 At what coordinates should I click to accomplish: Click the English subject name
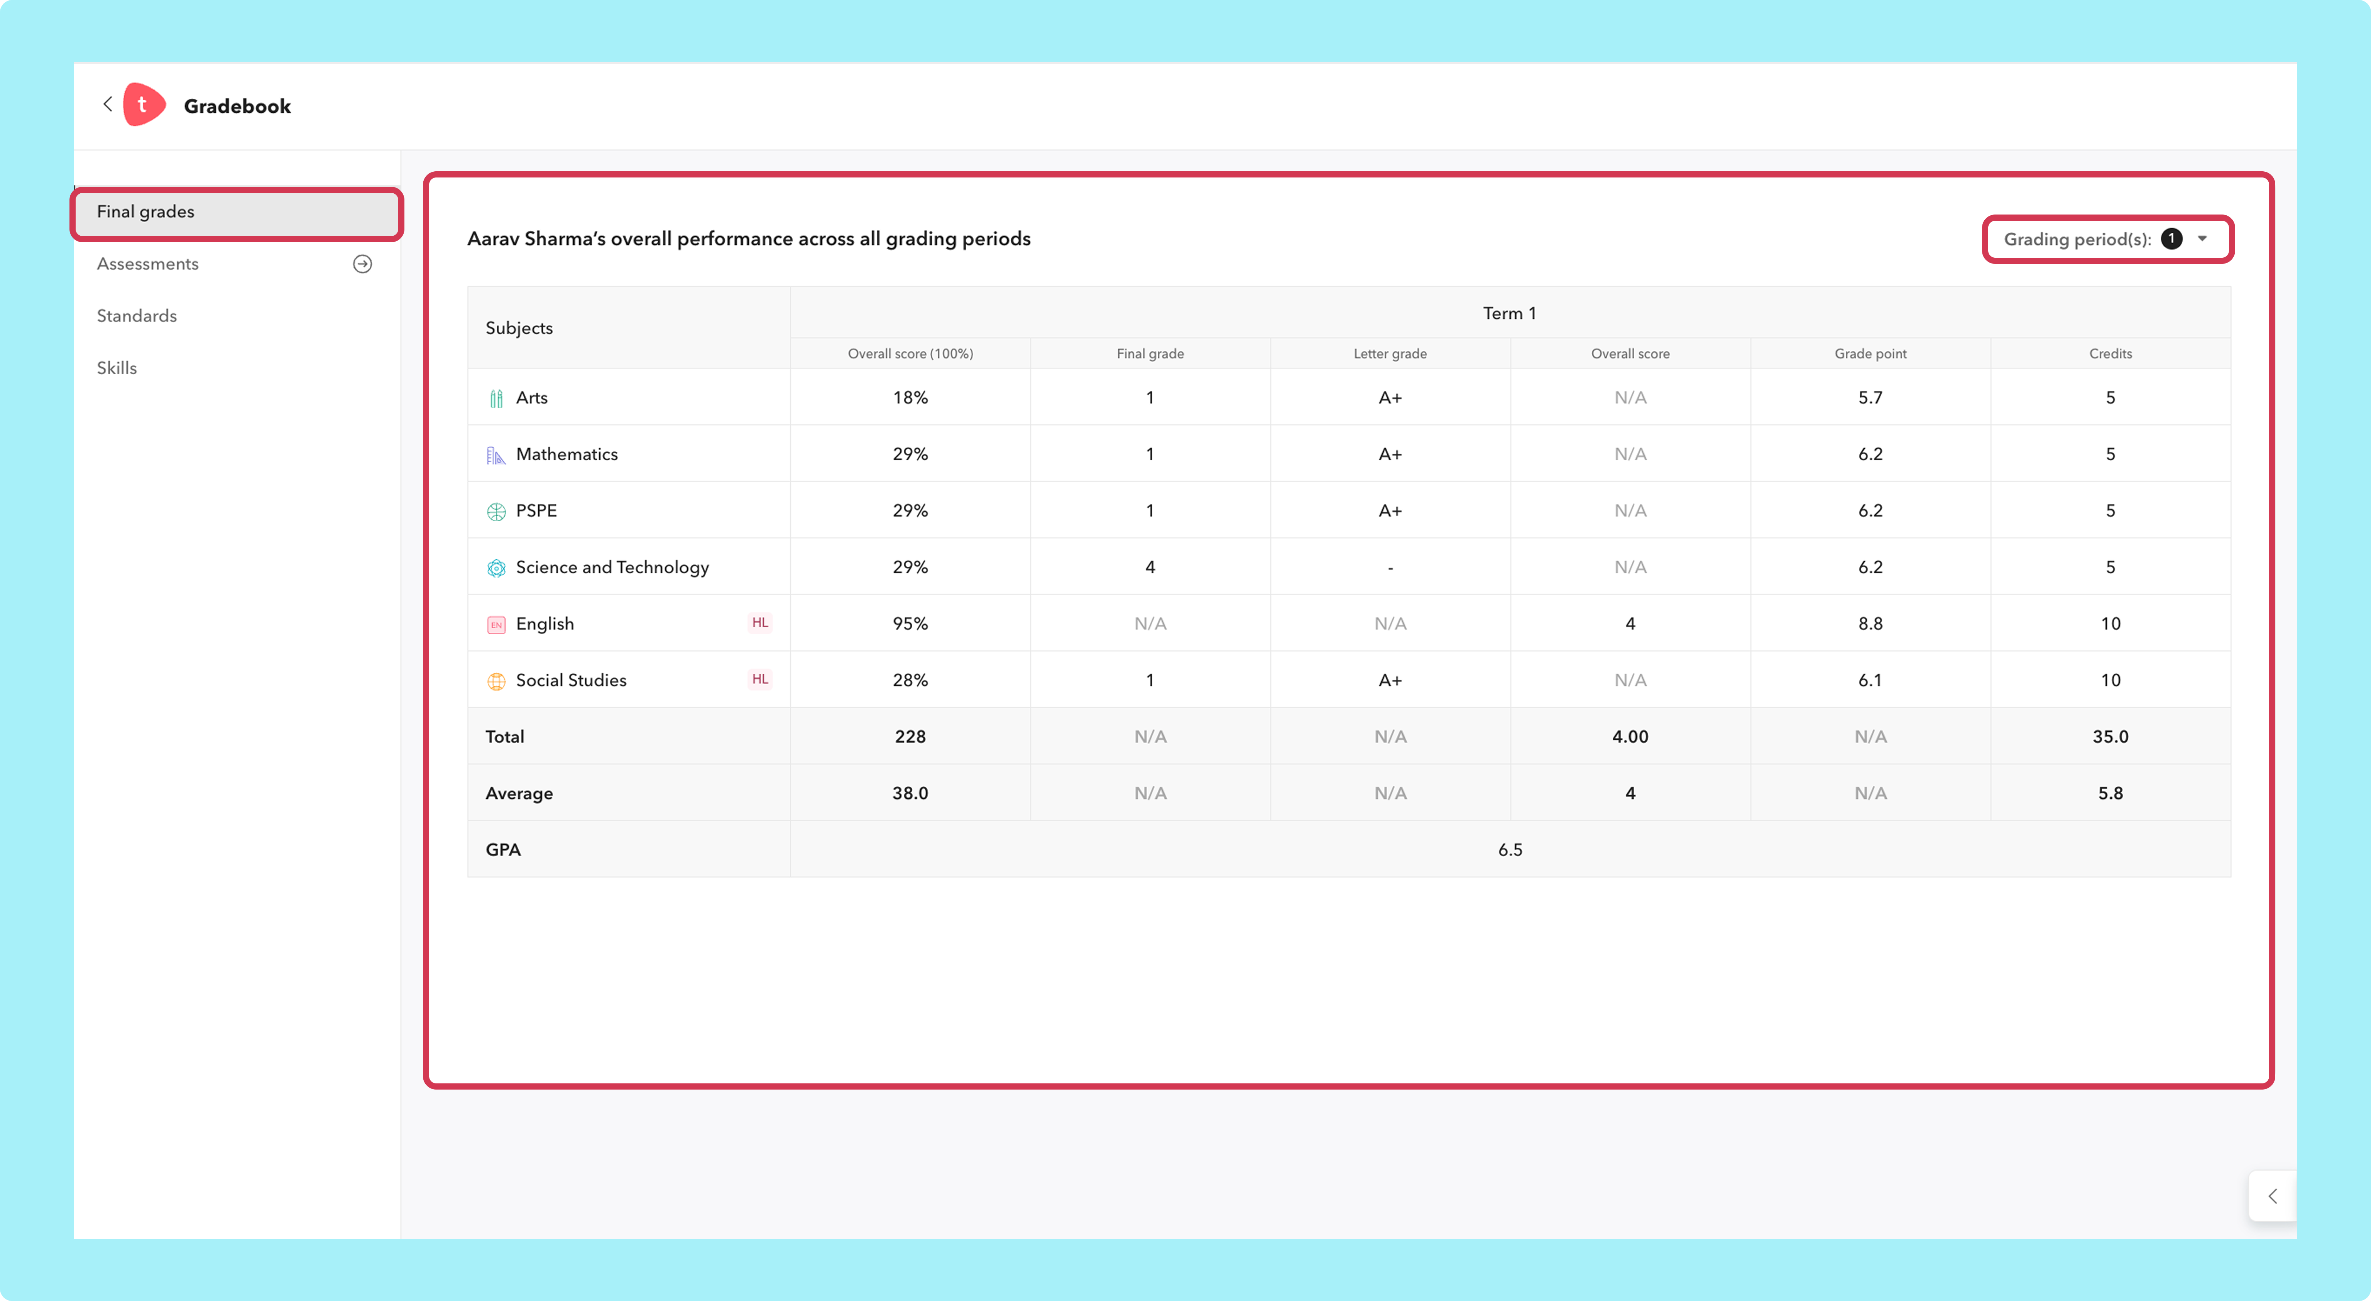point(545,624)
